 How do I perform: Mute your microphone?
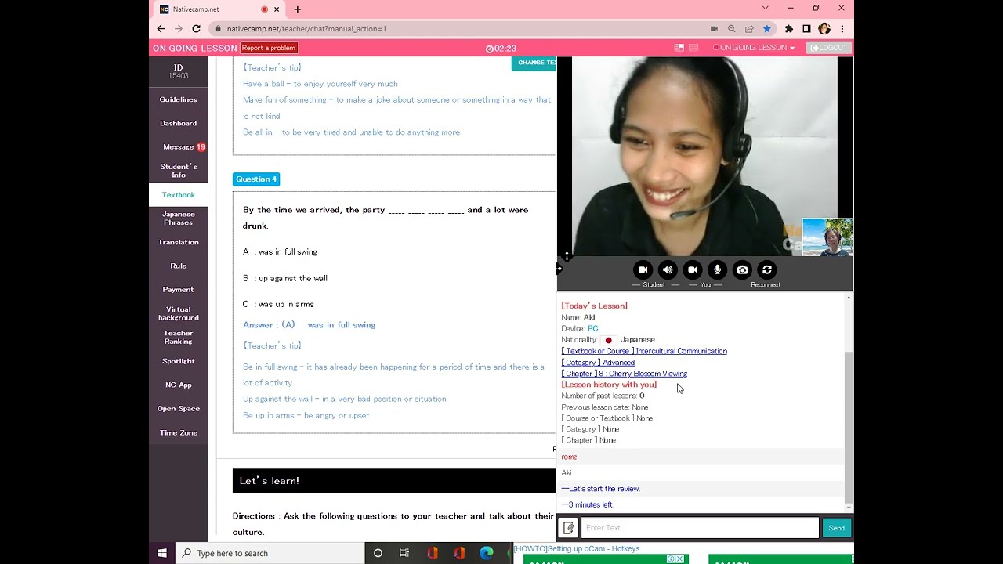pos(717,269)
